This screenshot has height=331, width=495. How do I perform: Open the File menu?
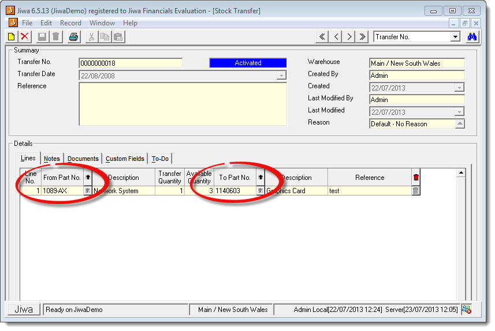tap(27, 23)
